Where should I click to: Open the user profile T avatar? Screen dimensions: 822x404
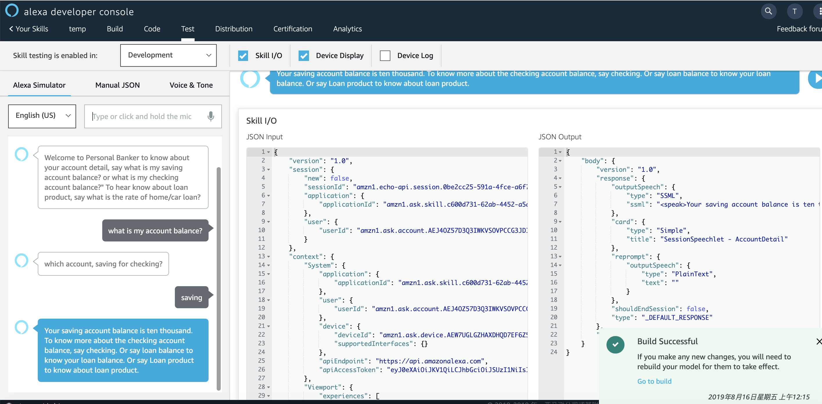click(x=795, y=12)
